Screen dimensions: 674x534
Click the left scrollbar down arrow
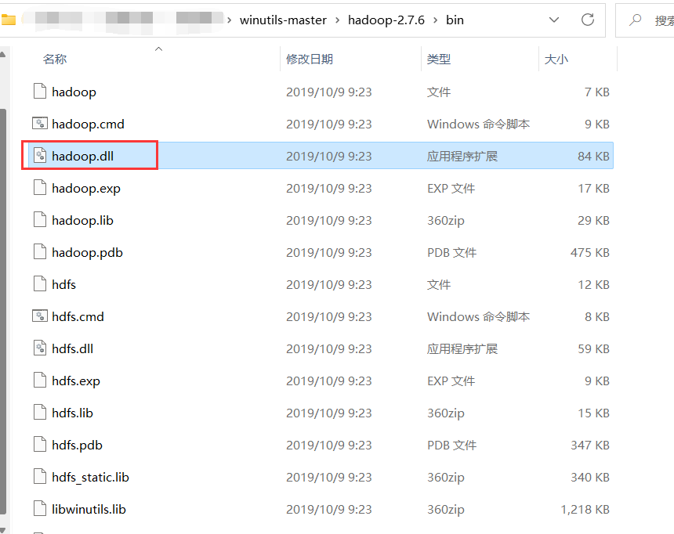[2, 531]
